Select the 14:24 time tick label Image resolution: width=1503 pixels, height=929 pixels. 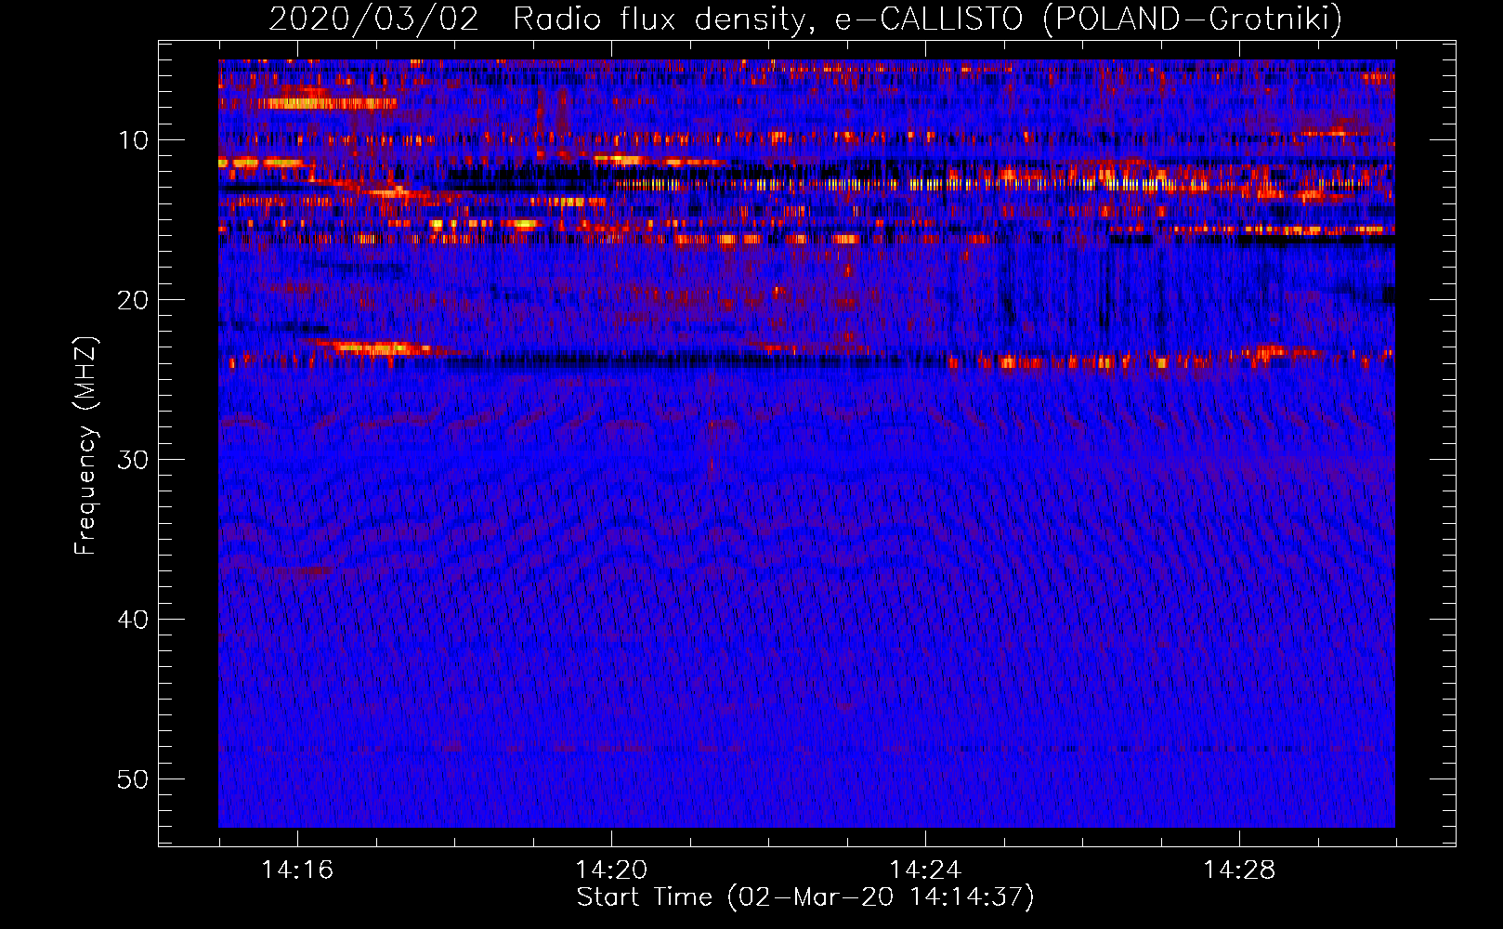925,870
